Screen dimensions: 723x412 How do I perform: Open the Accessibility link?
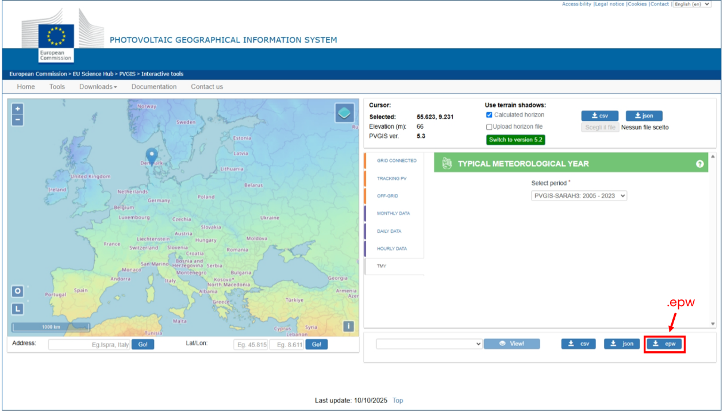click(576, 4)
